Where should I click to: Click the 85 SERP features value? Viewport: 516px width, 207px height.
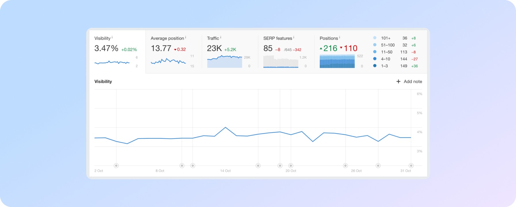point(268,48)
